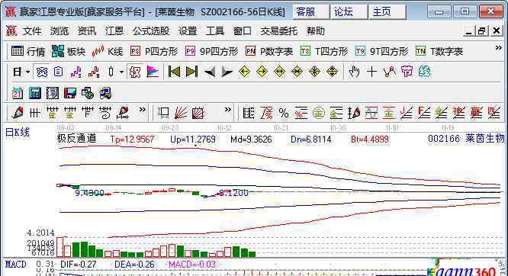The image size is (508, 276).
Task: Click the save floppy disk icon
Action: (x=69, y=93)
